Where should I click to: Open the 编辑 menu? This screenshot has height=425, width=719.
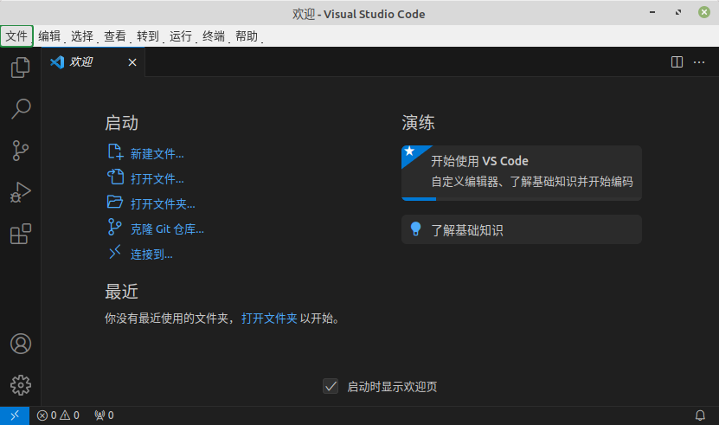pos(49,35)
